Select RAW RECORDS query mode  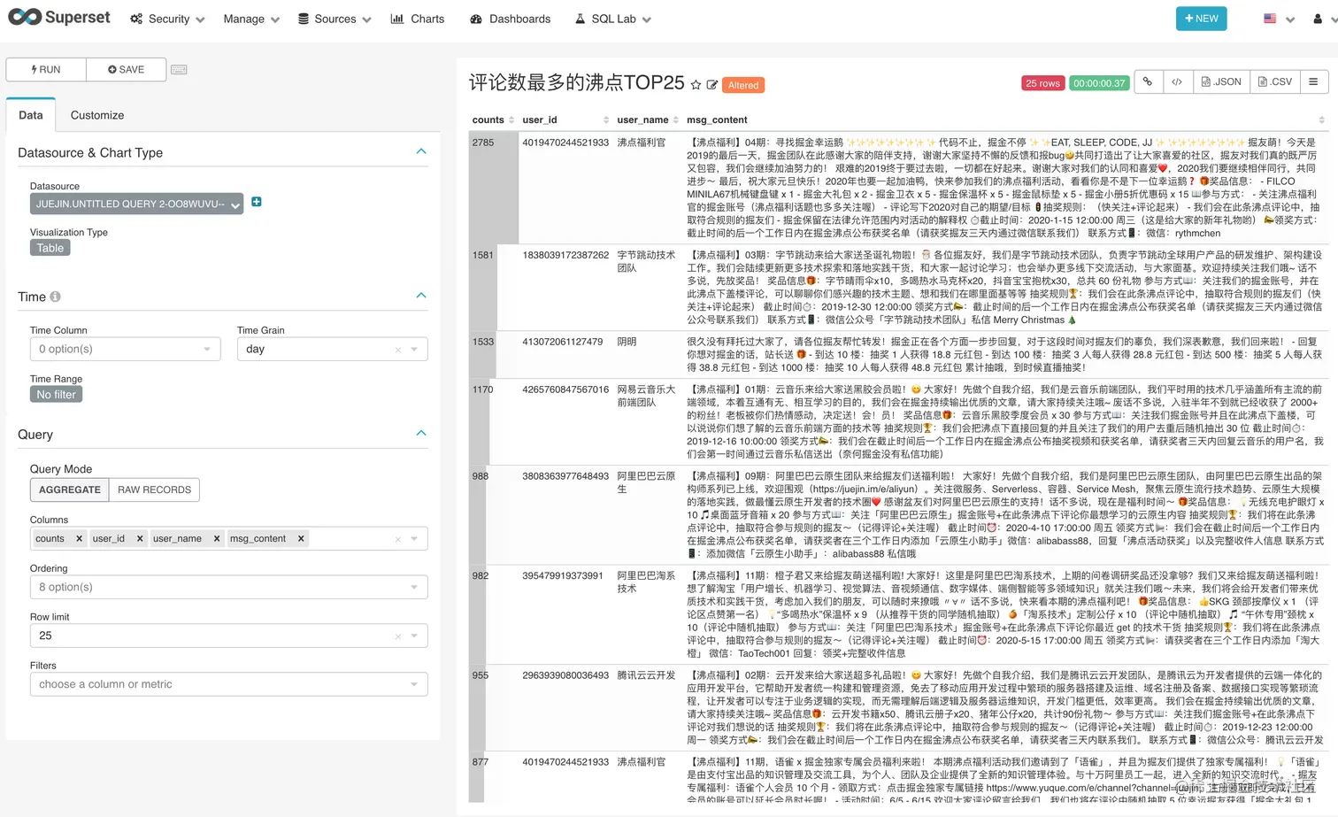(154, 489)
